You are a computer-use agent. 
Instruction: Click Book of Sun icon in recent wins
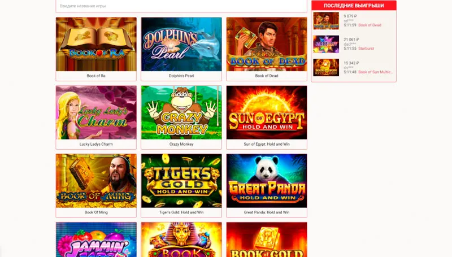click(x=326, y=67)
